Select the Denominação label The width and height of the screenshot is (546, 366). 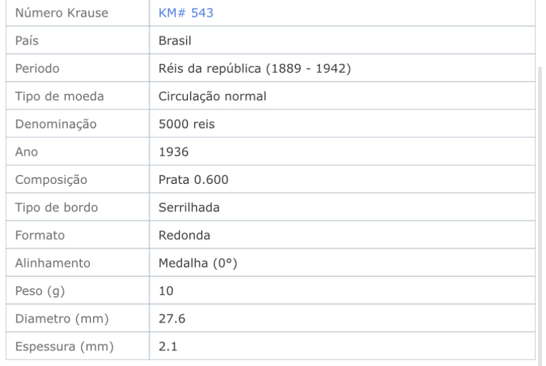click(55, 125)
